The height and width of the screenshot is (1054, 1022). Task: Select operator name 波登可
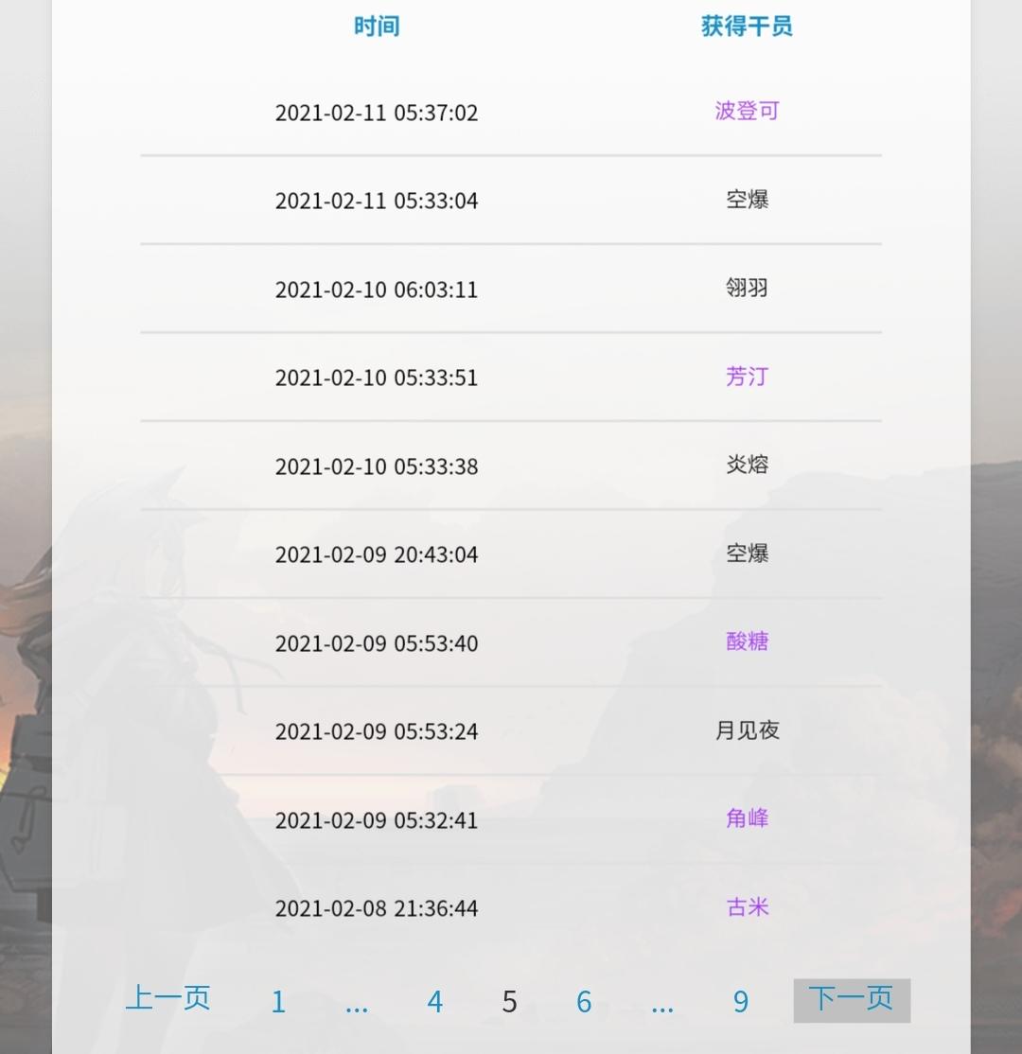[x=747, y=111]
